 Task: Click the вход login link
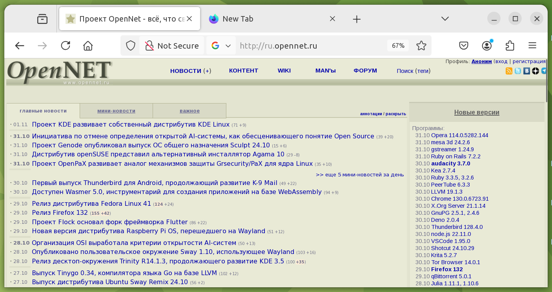point(501,62)
